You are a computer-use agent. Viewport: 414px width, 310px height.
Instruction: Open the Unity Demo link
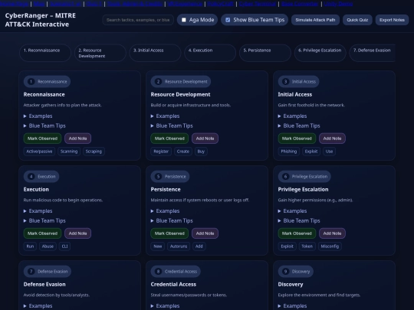pos(339,4)
